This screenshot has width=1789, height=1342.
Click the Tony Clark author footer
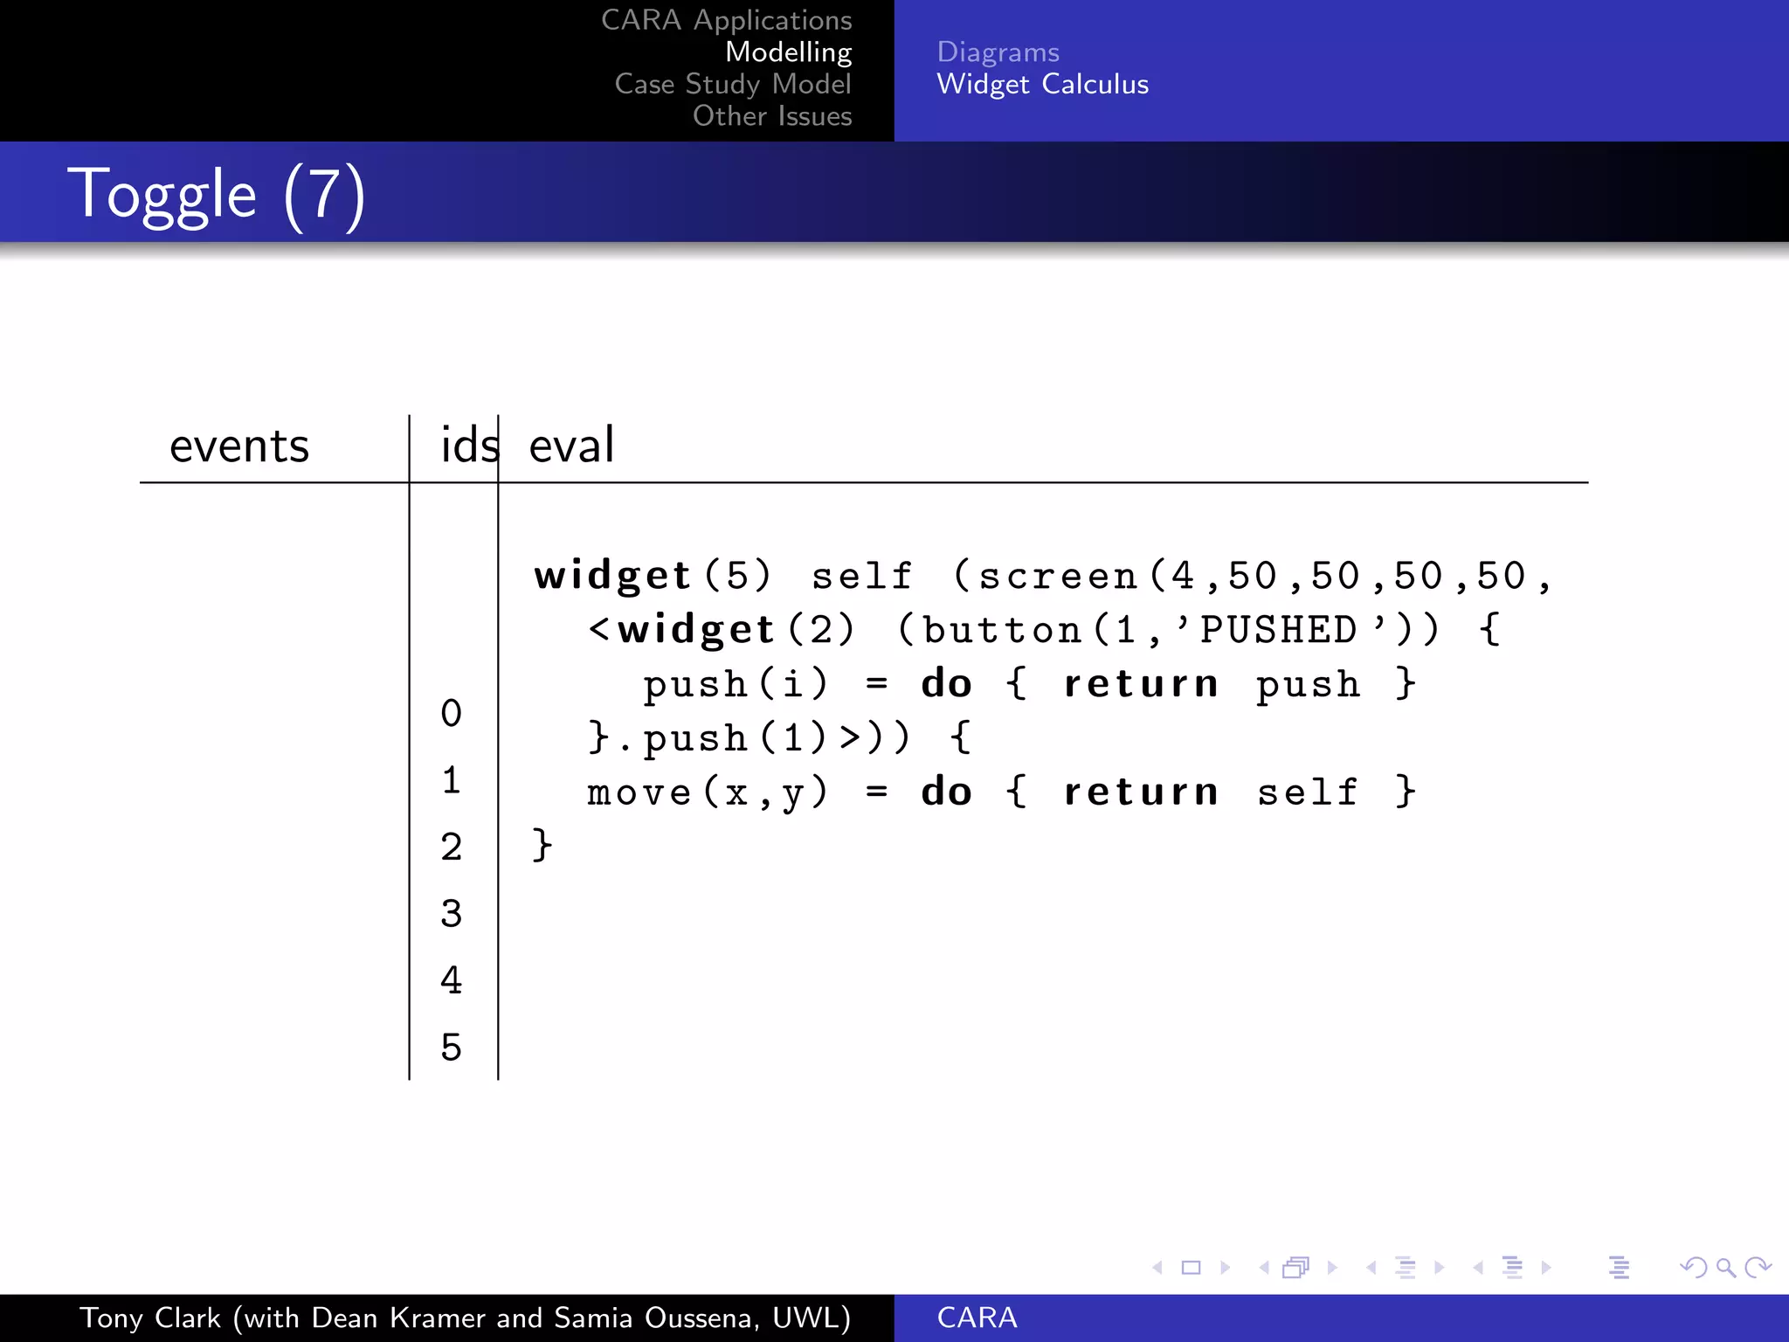[465, 1318]
